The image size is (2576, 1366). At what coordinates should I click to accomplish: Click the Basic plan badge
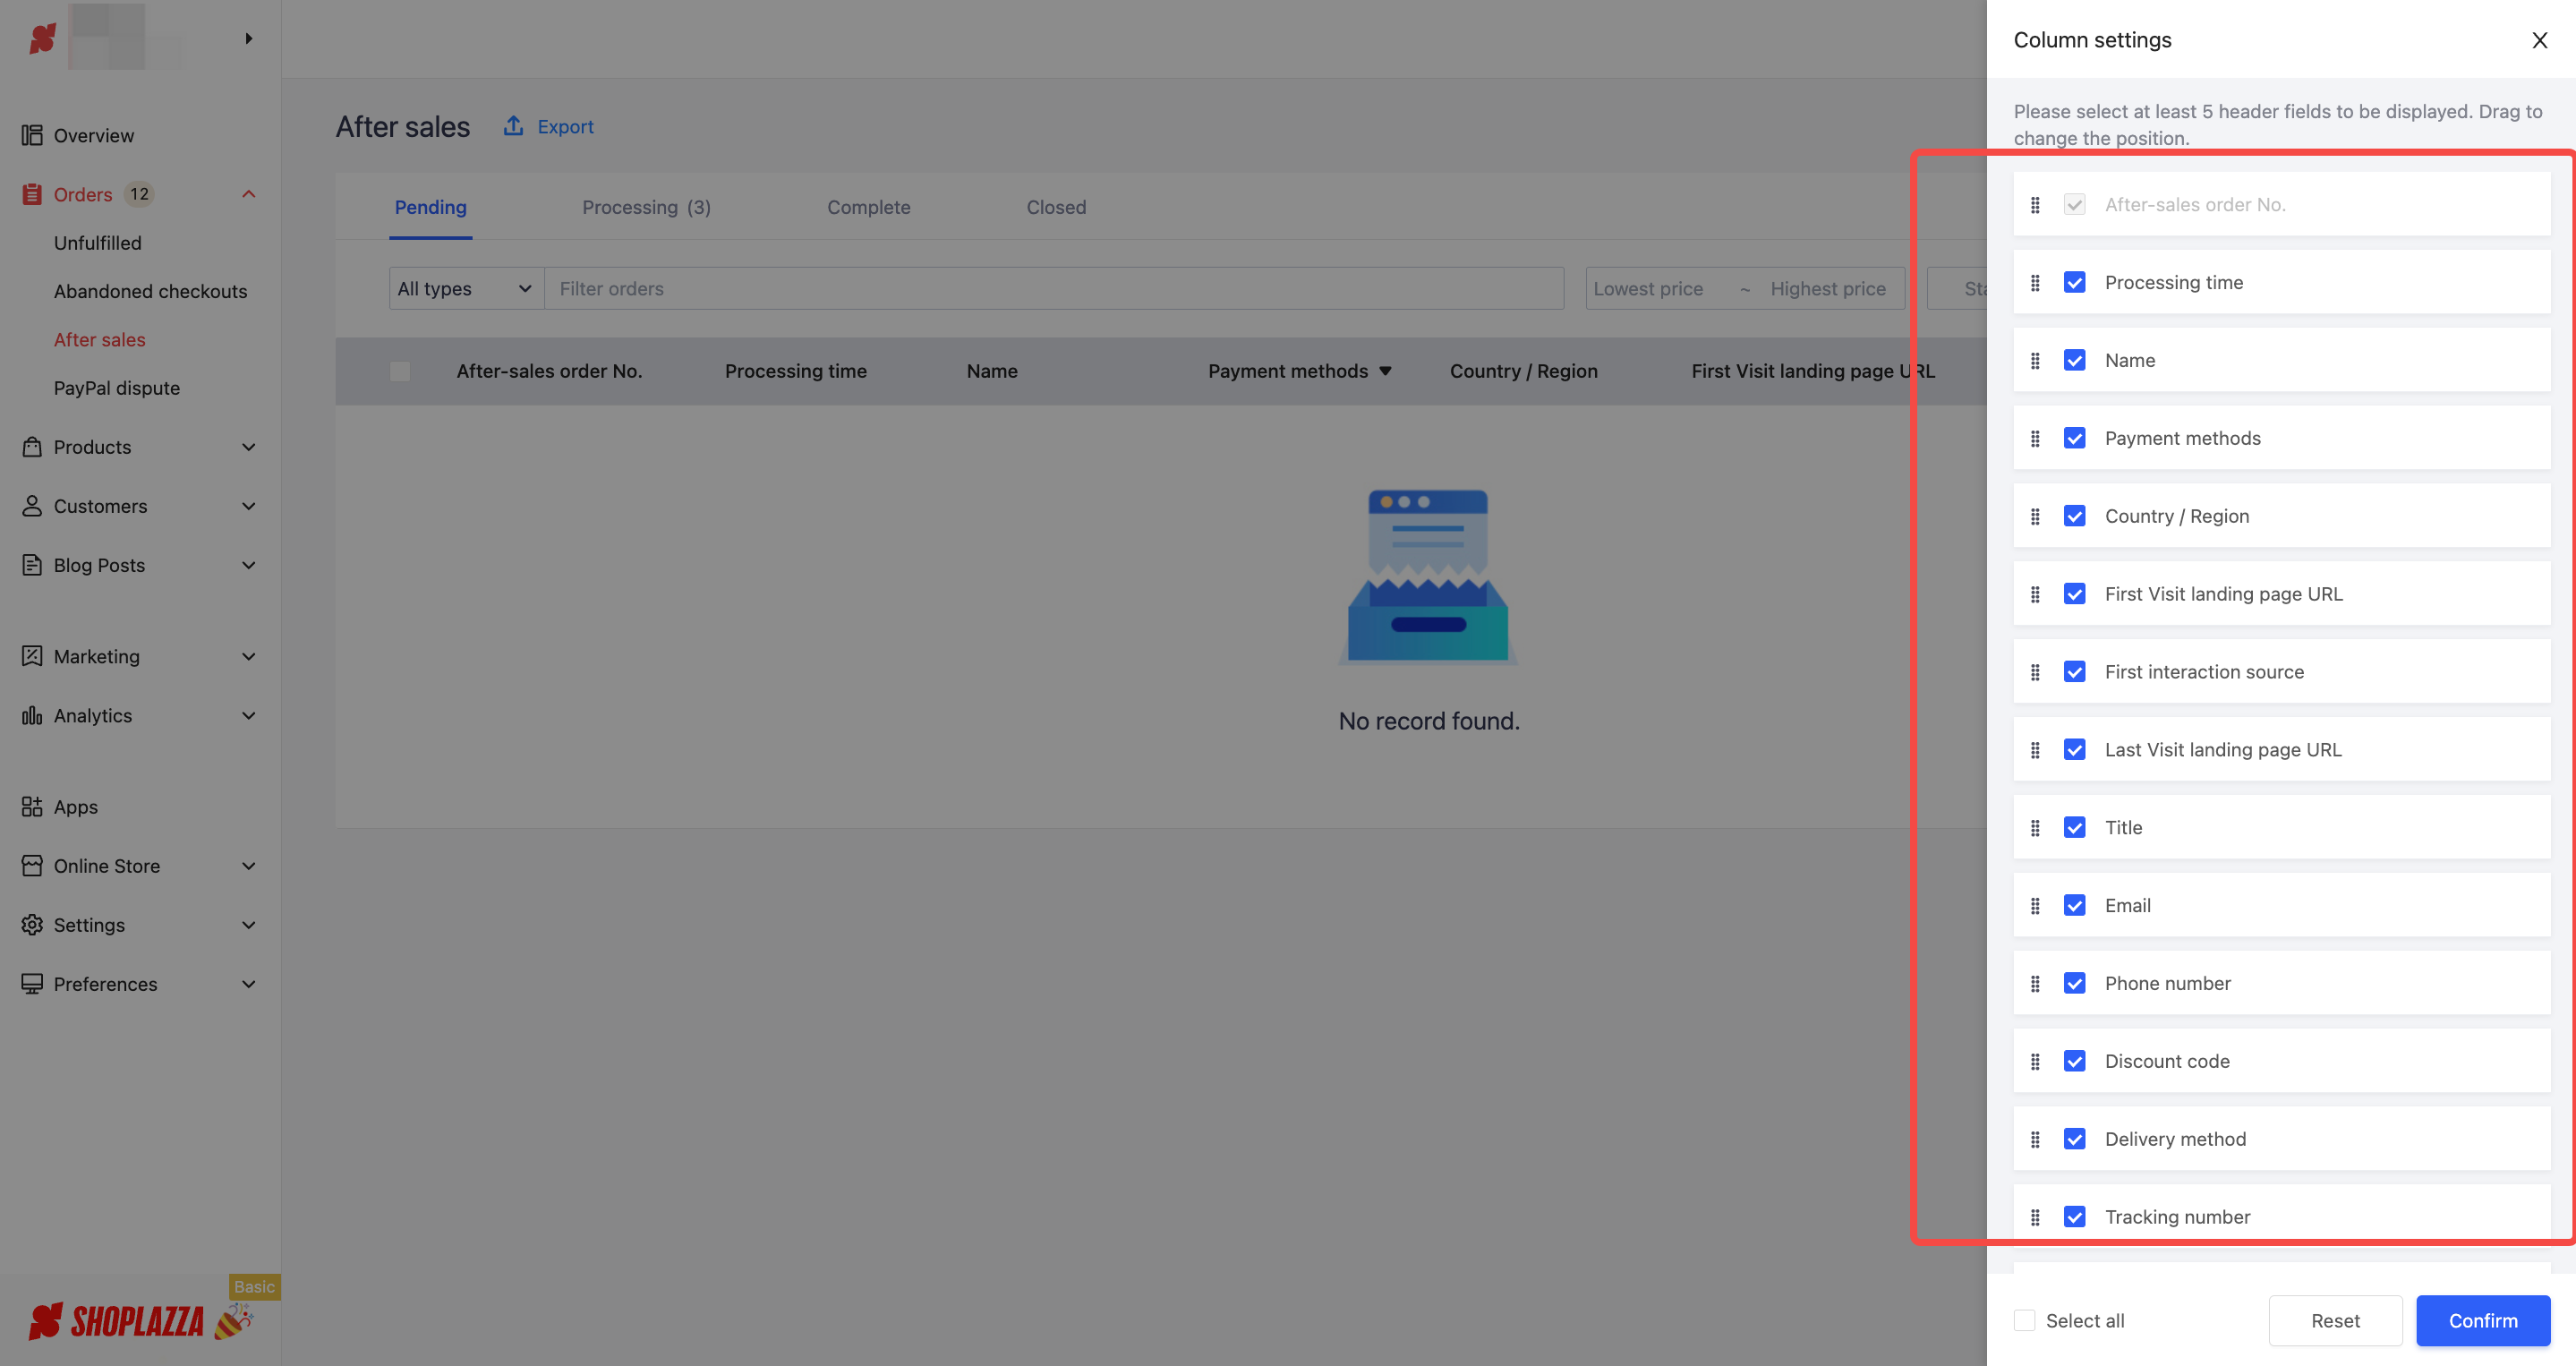tap(254, 1287)
